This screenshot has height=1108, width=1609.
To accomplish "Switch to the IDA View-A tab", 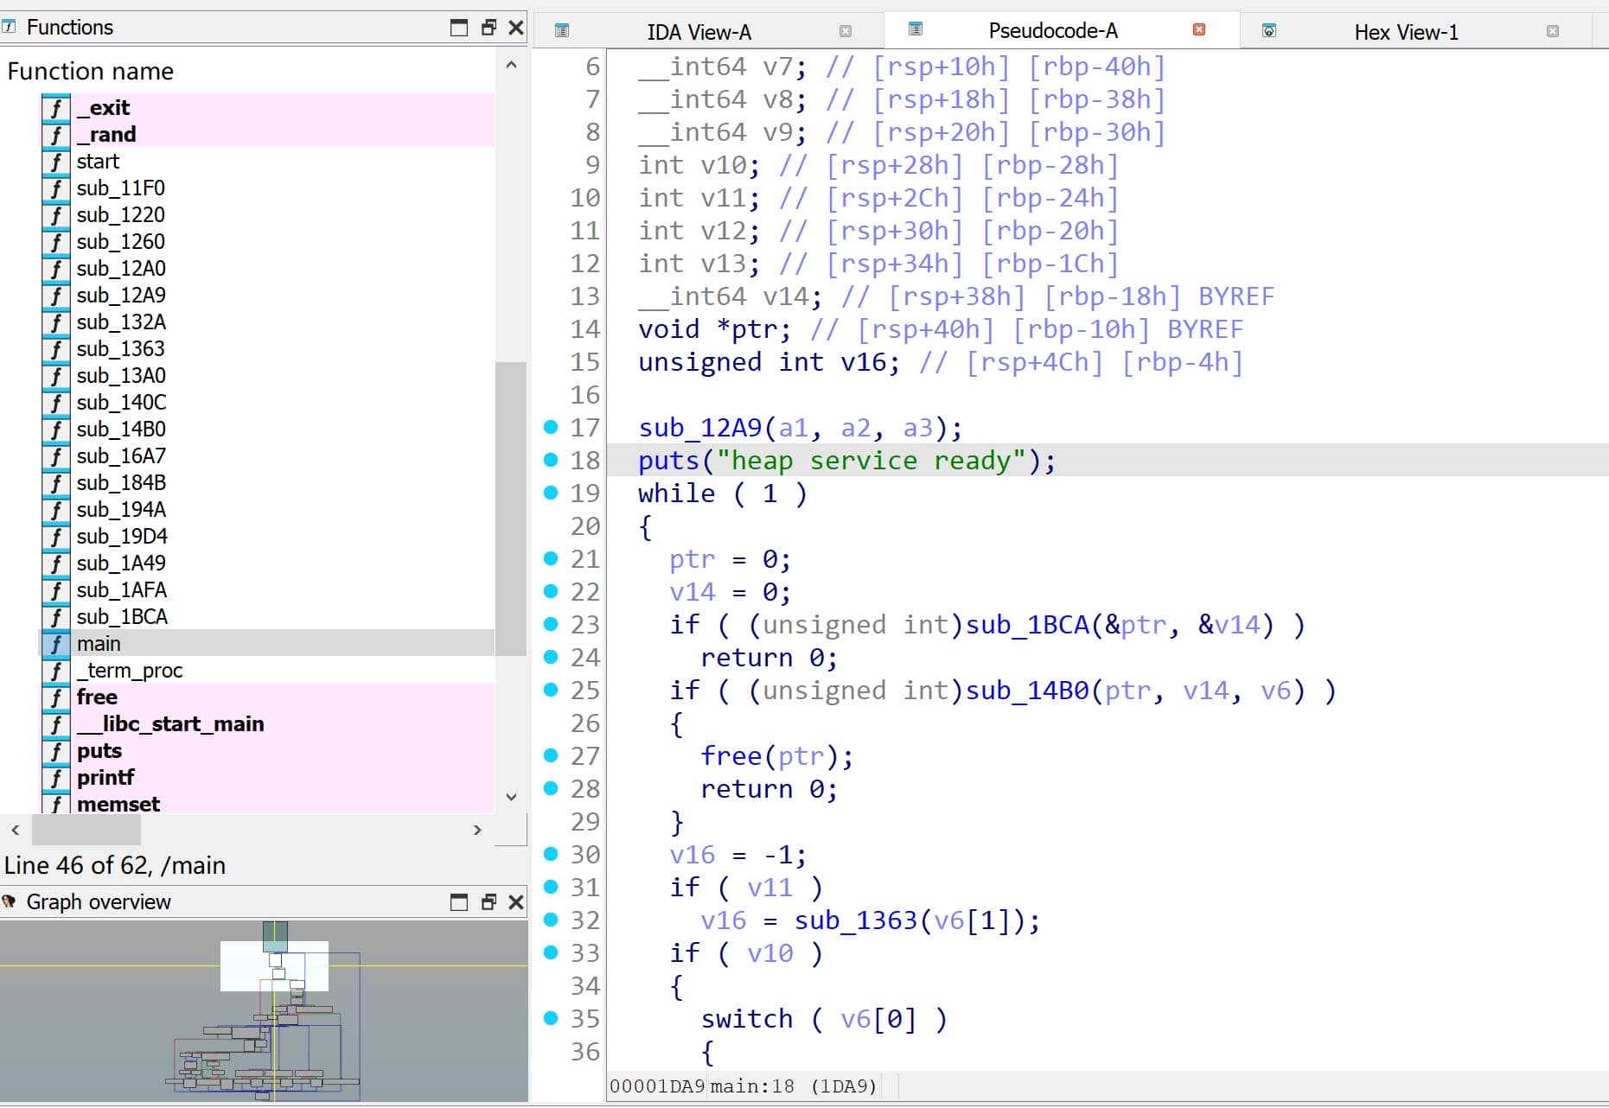I will [x=699, y=32].
